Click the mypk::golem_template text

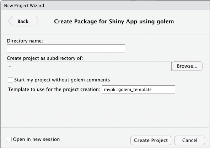point(128,90)
